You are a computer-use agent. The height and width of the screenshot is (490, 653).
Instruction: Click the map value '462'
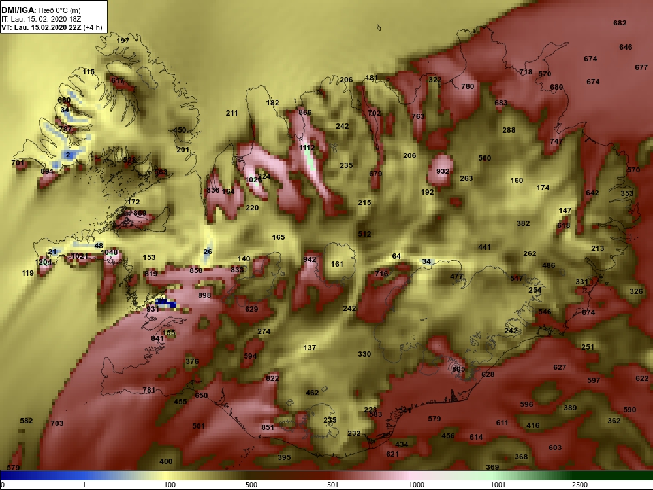(x=312, y=393)
